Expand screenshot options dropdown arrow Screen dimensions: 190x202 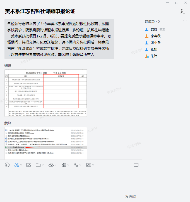21,165
